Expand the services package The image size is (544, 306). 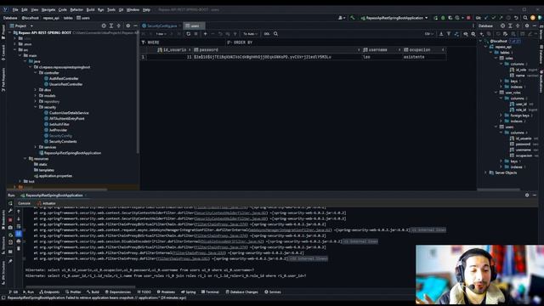36,147
